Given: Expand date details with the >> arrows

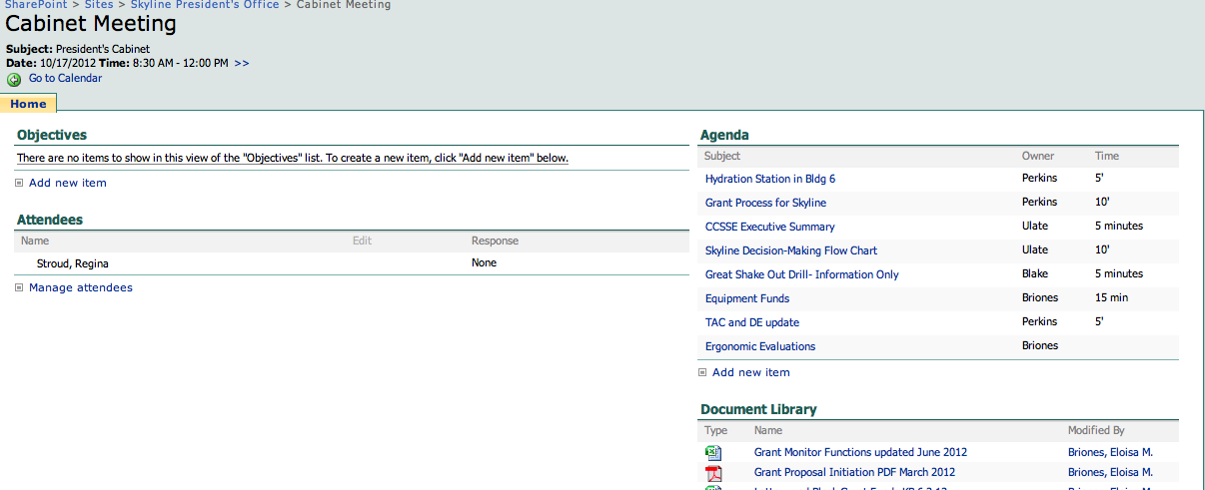Looking at the screenshot, I should (242, 63).
